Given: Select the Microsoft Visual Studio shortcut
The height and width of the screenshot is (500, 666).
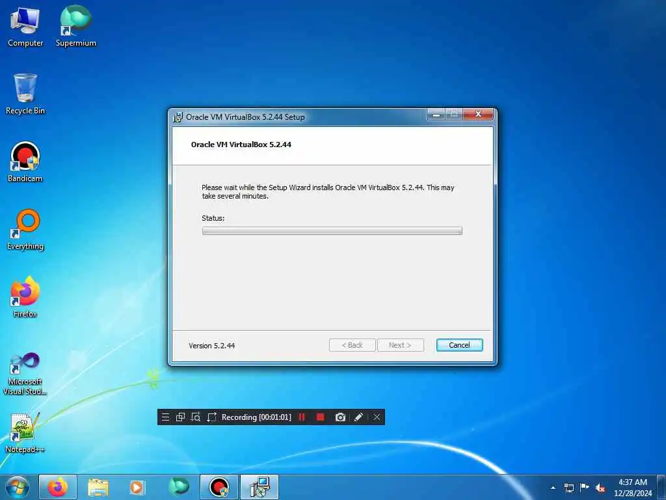Looking at the screenshot, I should (25, 374).
